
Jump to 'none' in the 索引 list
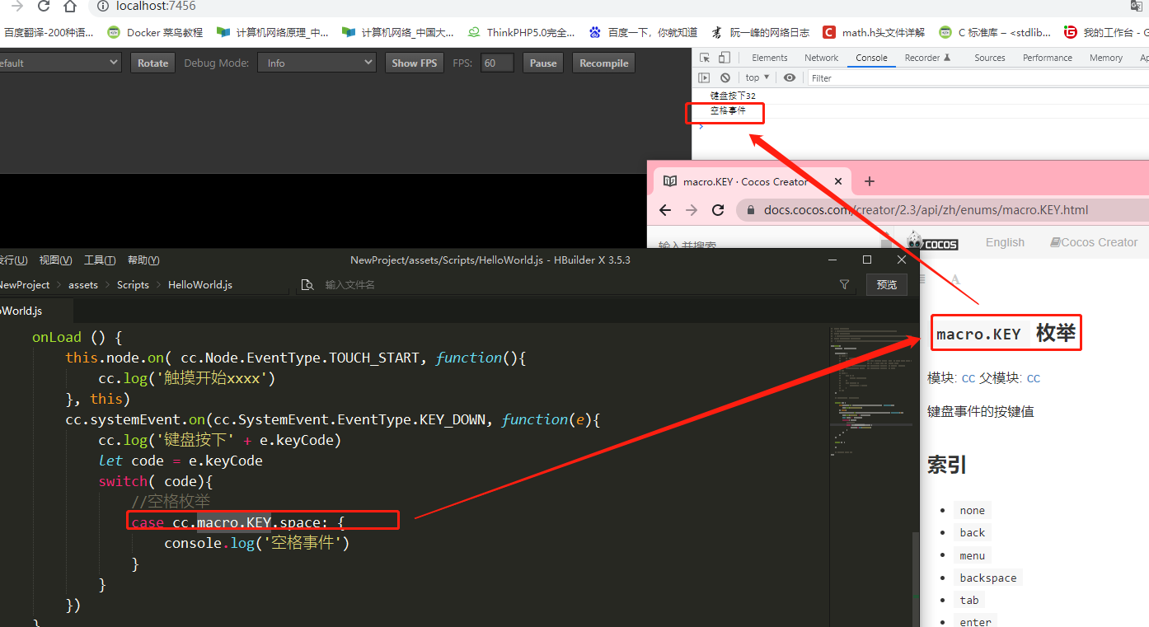(973, 510)
